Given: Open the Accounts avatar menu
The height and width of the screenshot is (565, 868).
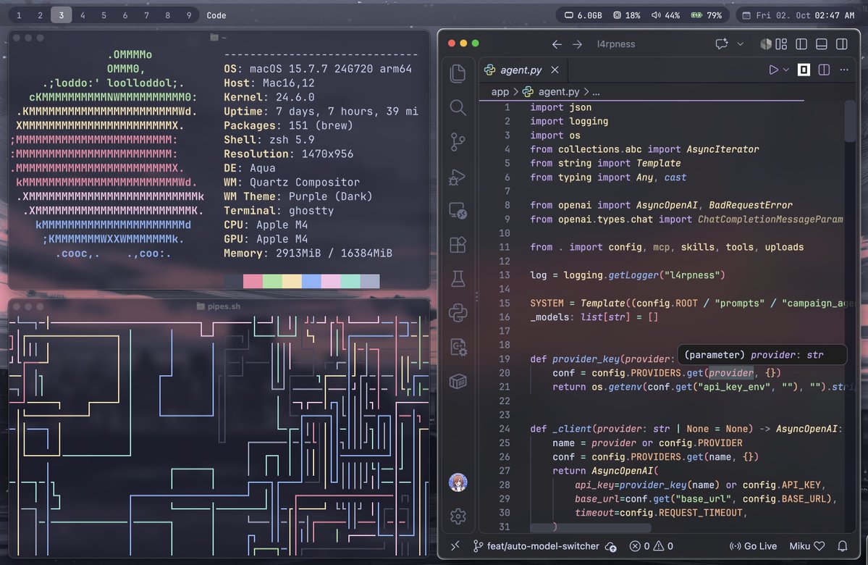Looking at the screenshot, I should [458, 482].
